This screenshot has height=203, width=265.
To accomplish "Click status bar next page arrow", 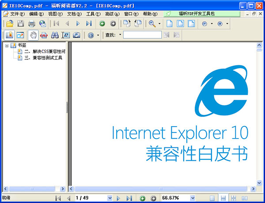I will tap(118, 198).
